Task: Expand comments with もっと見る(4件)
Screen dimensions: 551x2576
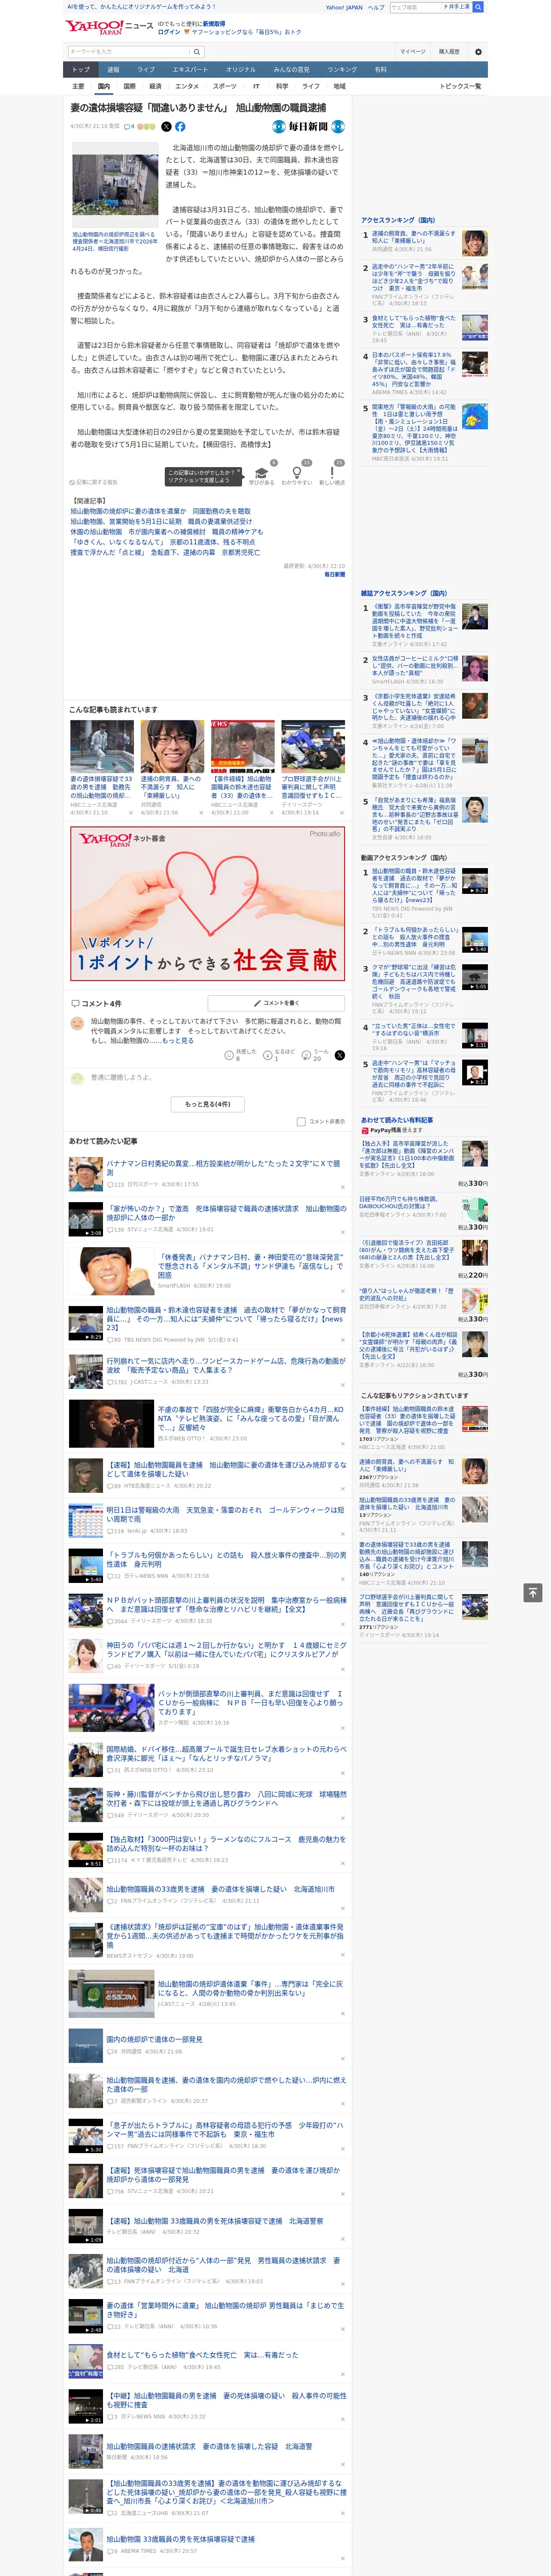Action: [208, 1104]
